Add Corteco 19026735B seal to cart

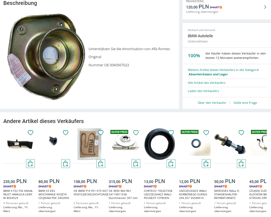click(171, 164)
